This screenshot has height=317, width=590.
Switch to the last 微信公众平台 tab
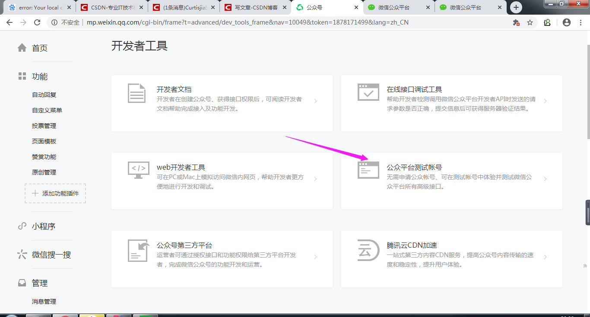(x=470, y=7)
